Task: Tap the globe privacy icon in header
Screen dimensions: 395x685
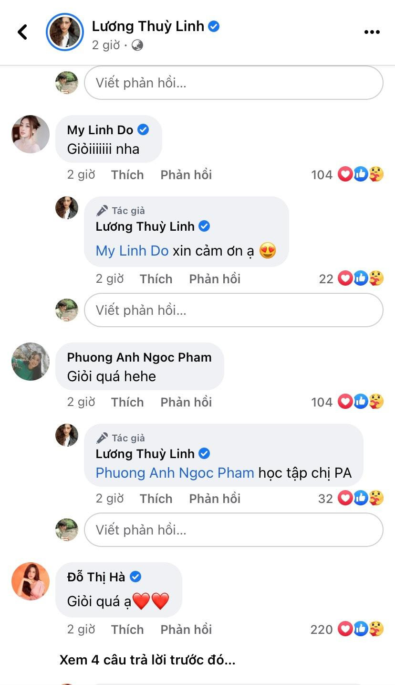Action: click(137, 45)
